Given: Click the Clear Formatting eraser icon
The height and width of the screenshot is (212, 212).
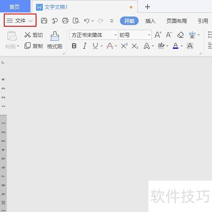Looking at the screenshot, I should click(x=180, y=35).
